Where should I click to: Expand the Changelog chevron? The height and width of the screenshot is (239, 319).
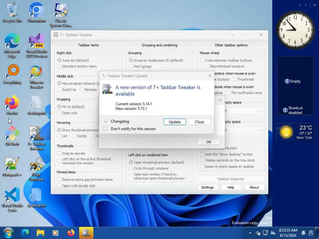coord(105,122)
